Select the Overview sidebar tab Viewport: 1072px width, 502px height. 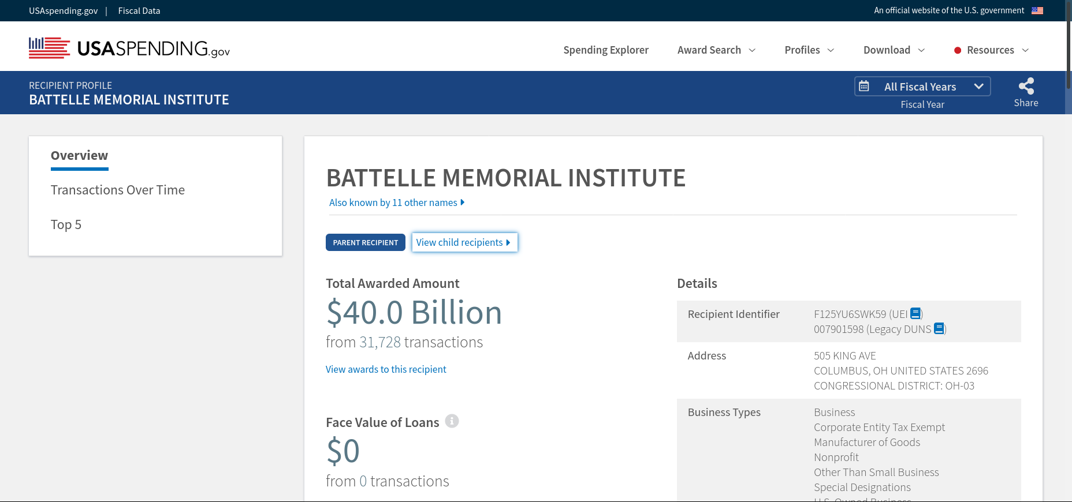point(79,156)
